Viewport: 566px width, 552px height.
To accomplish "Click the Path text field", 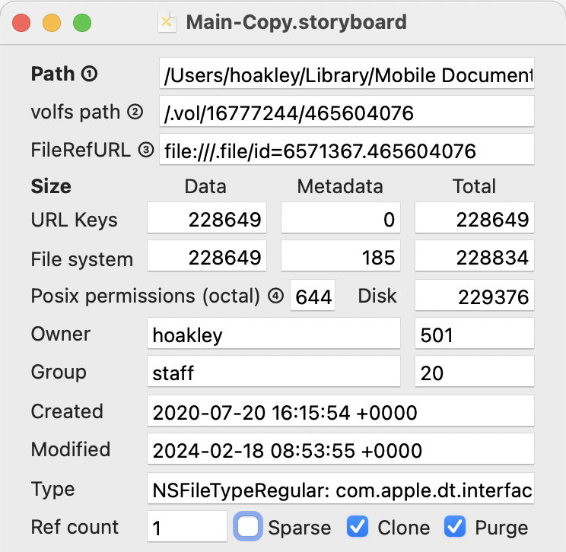I will [346, 75].
